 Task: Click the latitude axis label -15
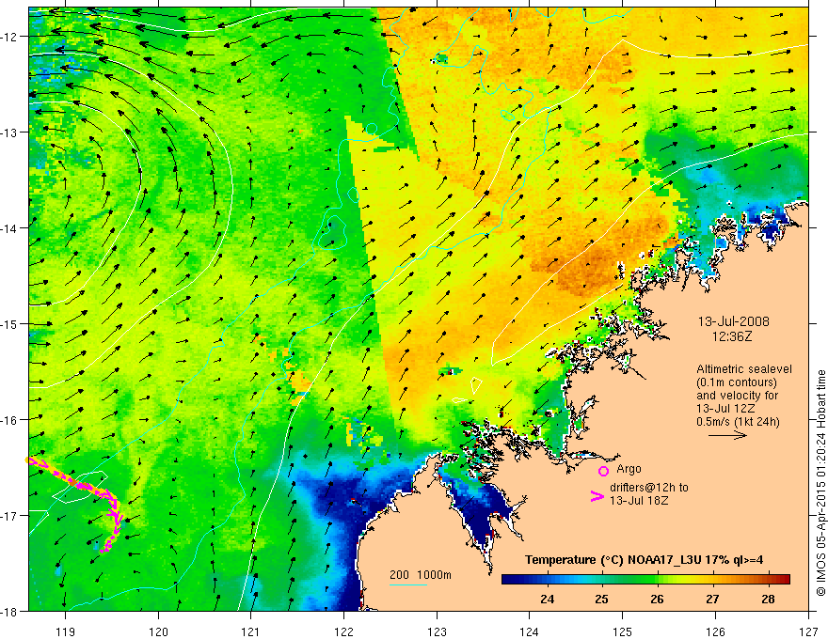pos(10,323)
